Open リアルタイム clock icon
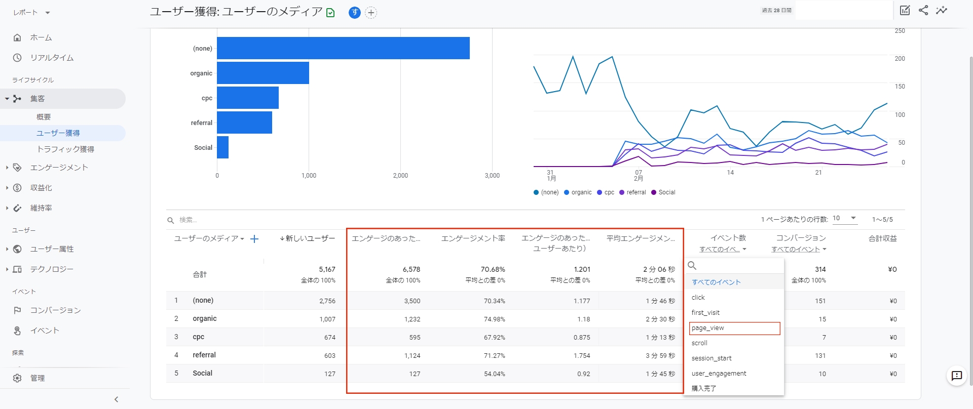Viewport: 973px width, 409px height. tap(17, 58)
